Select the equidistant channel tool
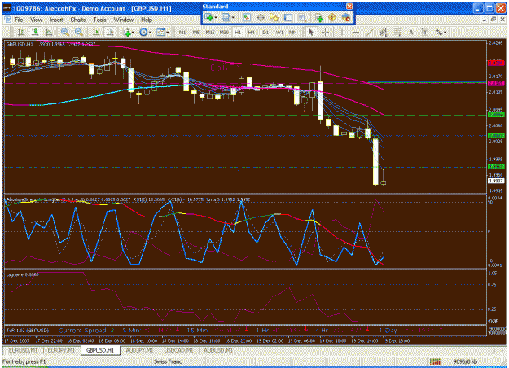The height and width of the screenshot is (368, 509). [384, 32]
